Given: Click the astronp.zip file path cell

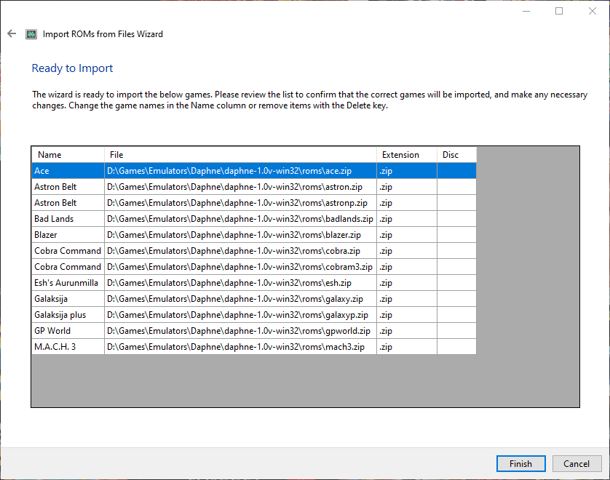Looking at the screenshot, I should click(x=240, y=203).
